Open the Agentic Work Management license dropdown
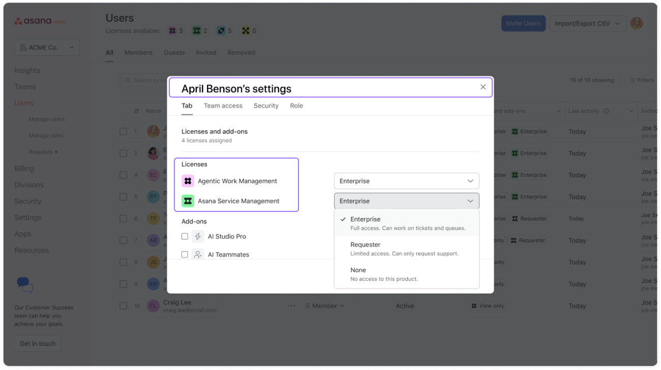The image size is (661, 370). (406, 181)
